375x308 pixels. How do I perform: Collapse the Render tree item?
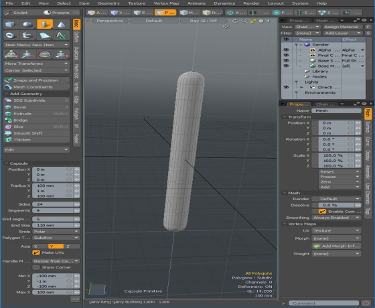[x=296, y=45]
